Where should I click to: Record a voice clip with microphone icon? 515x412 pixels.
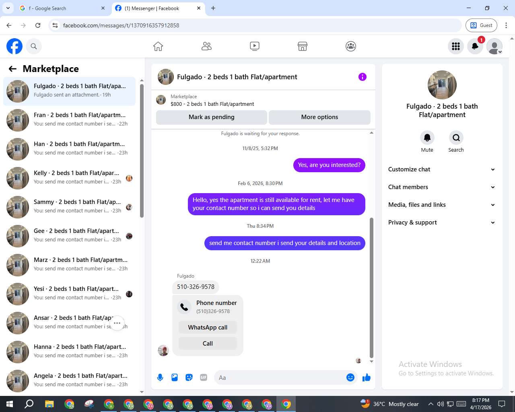point(160,377)
